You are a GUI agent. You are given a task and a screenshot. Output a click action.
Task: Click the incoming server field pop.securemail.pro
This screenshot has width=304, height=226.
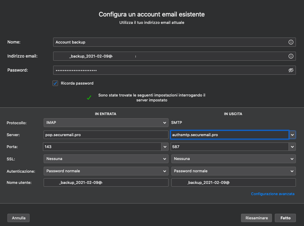coord(106,135)
